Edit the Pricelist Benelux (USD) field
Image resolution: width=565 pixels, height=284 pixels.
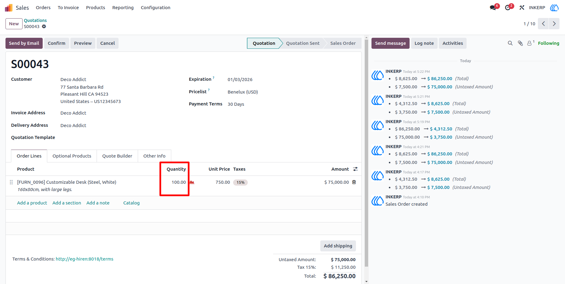pyautogui.click(x=243, y=92)
